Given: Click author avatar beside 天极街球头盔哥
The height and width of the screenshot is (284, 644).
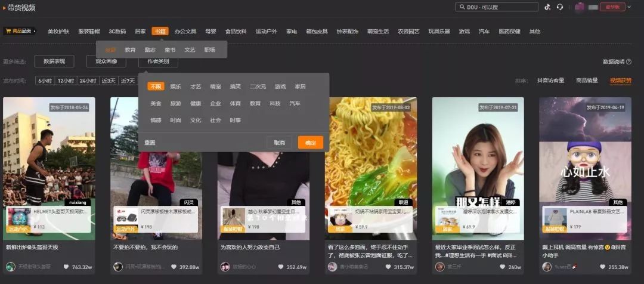Looking at the screenshot, I should (x=11, y=266).
